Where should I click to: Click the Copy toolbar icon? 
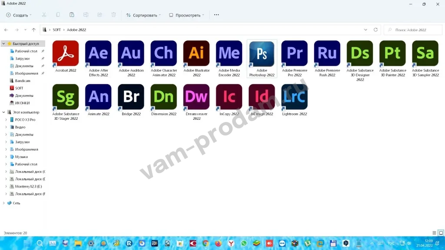click(58, 15)
